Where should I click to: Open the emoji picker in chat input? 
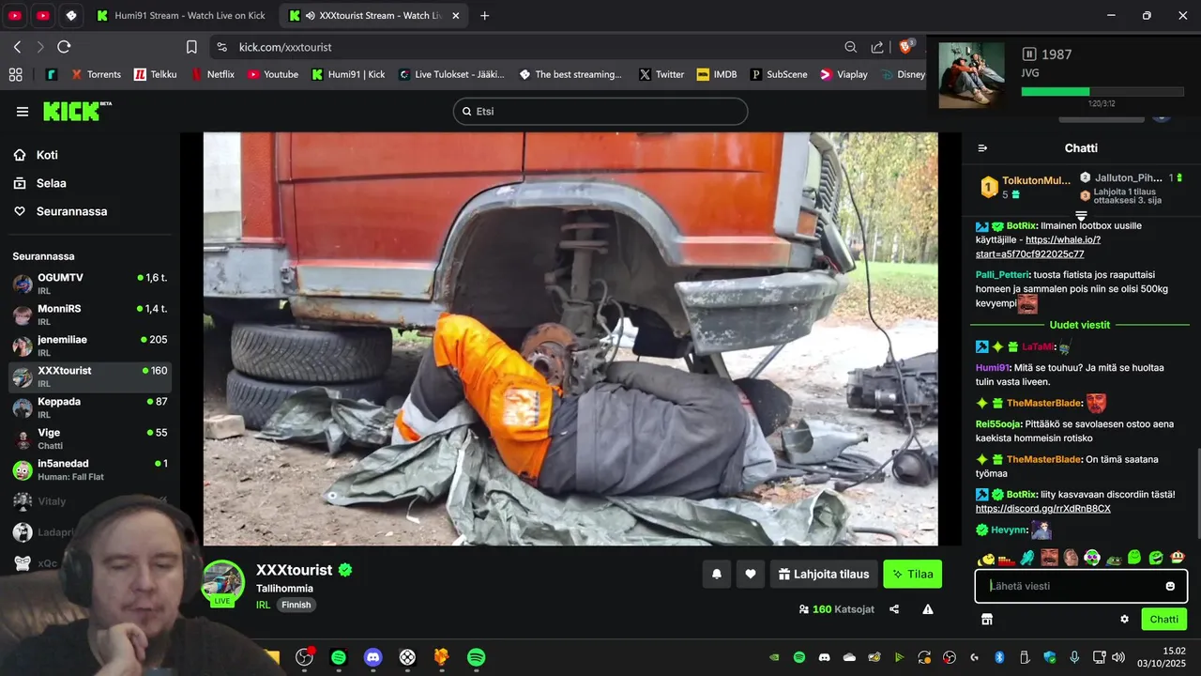pos(1170,586)
